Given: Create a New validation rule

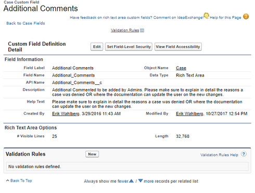Looking at the screenshot, I should click(92, 154).
